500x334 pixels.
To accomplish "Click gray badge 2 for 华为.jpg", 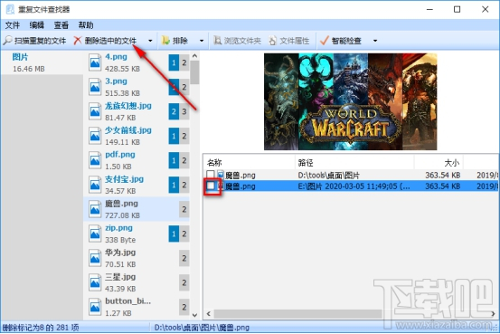I will click(x=184, y=258).
